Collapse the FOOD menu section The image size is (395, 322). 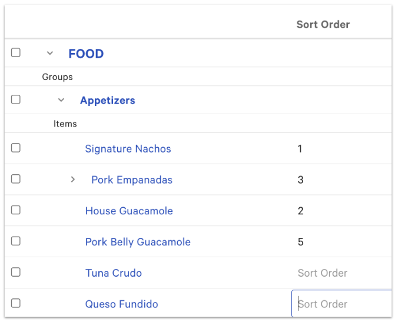click(50, 54)
